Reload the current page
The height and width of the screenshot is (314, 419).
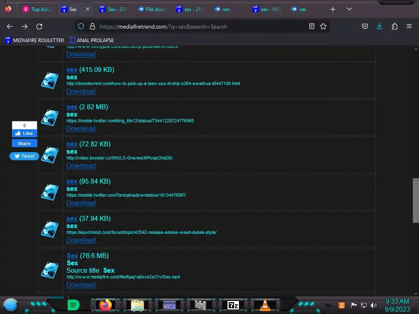(x=39, y=27)
